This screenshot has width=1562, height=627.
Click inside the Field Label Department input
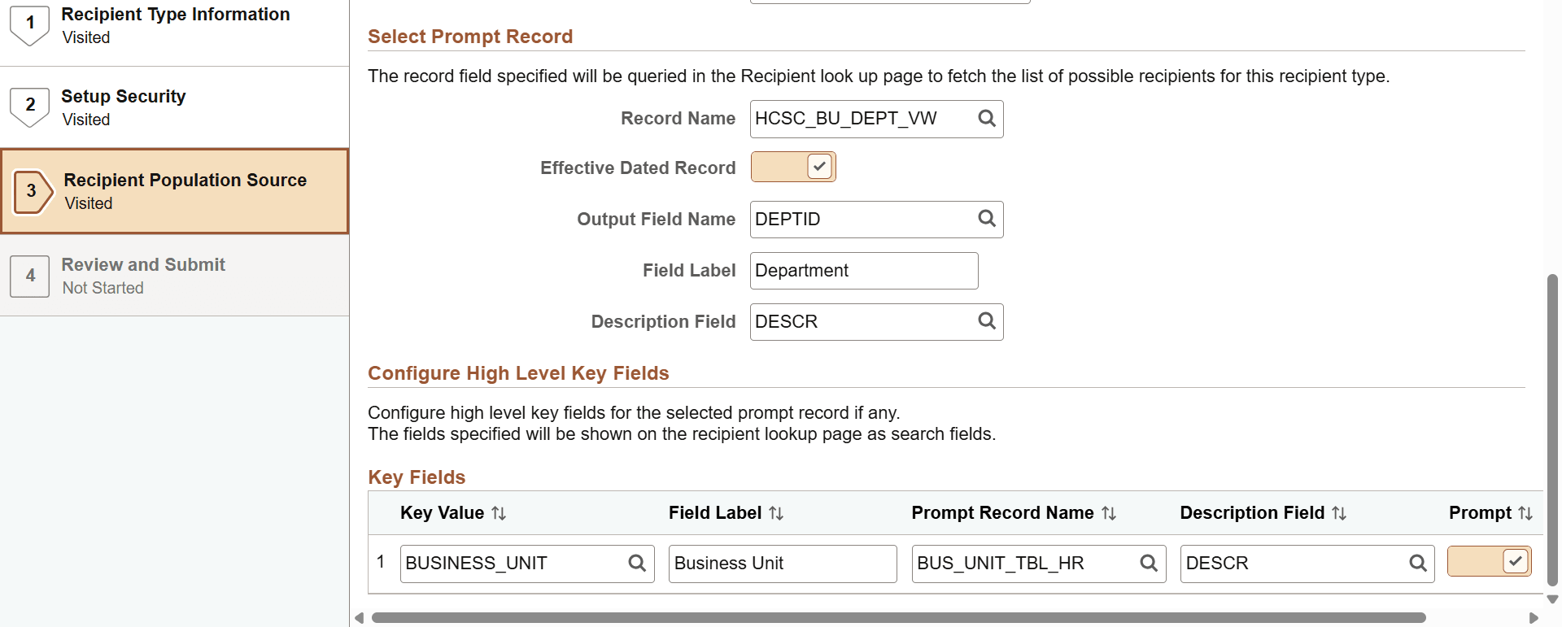point(862,270)
